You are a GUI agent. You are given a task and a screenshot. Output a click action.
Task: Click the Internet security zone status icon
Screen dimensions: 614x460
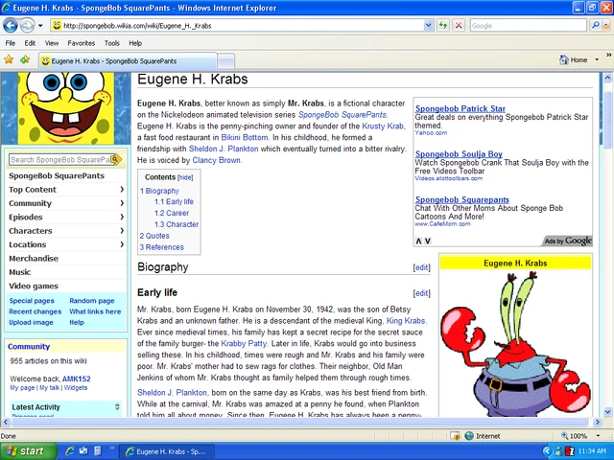[x=469, y=436]
